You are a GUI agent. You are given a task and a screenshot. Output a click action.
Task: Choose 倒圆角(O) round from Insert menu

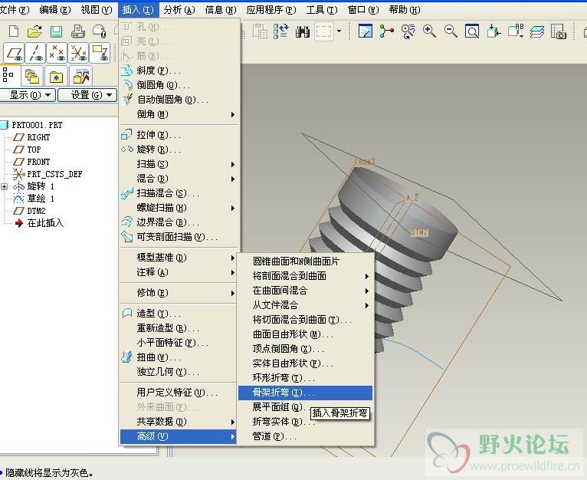coord(179,85)
